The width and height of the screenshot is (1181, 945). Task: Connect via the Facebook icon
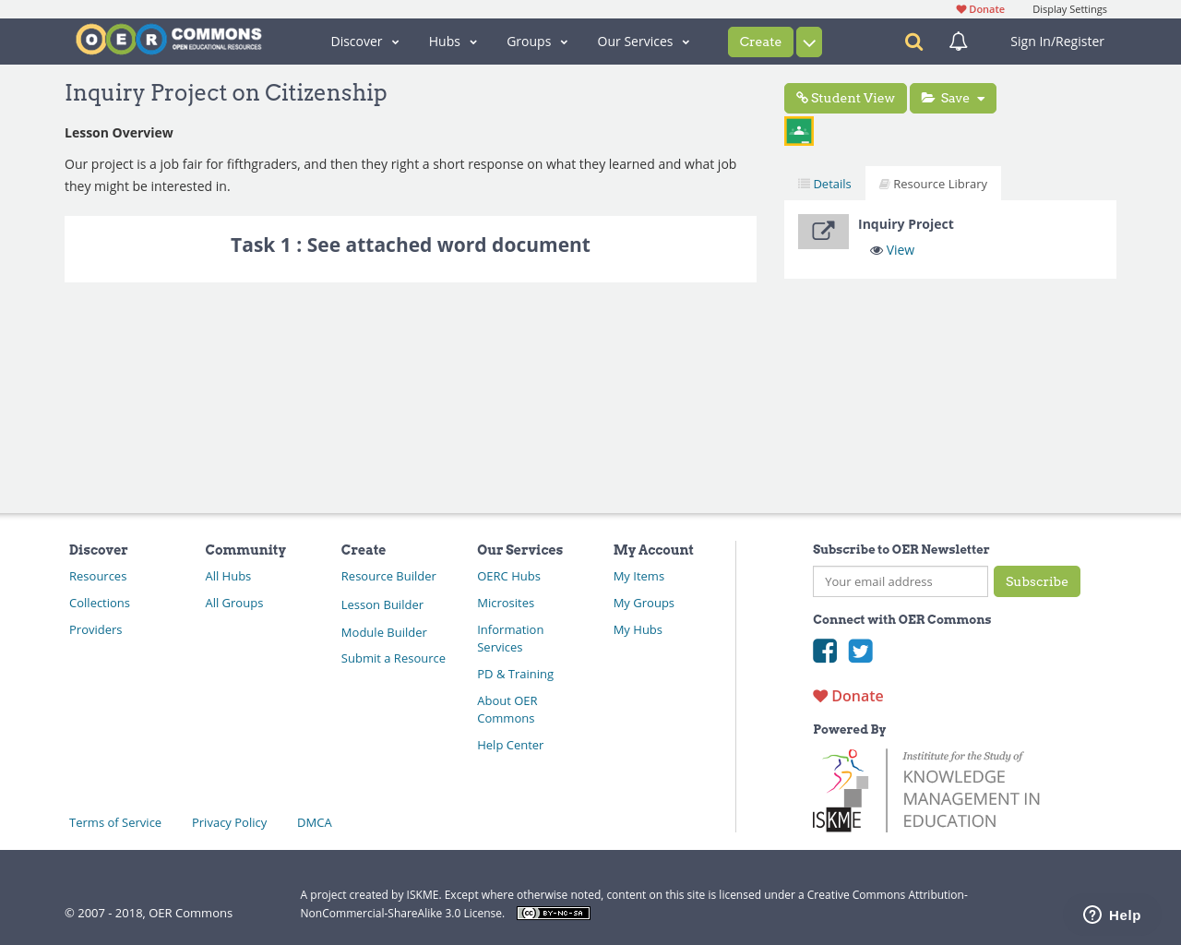pyautogui.click(x=824, y=651)
